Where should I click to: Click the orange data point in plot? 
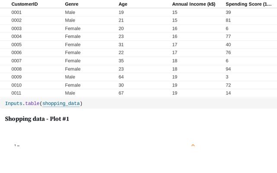[x=193, y=146]
